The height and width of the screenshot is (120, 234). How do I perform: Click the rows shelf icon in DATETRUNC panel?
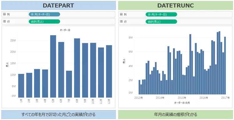(x=121, y=22)
